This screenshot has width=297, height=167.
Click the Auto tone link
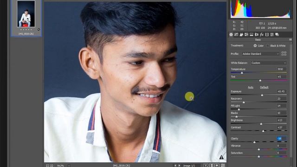click(x=251, y=87)
